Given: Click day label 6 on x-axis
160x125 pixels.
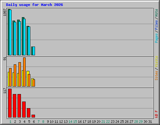Looking at the screenshot, I should pos(34,122).
